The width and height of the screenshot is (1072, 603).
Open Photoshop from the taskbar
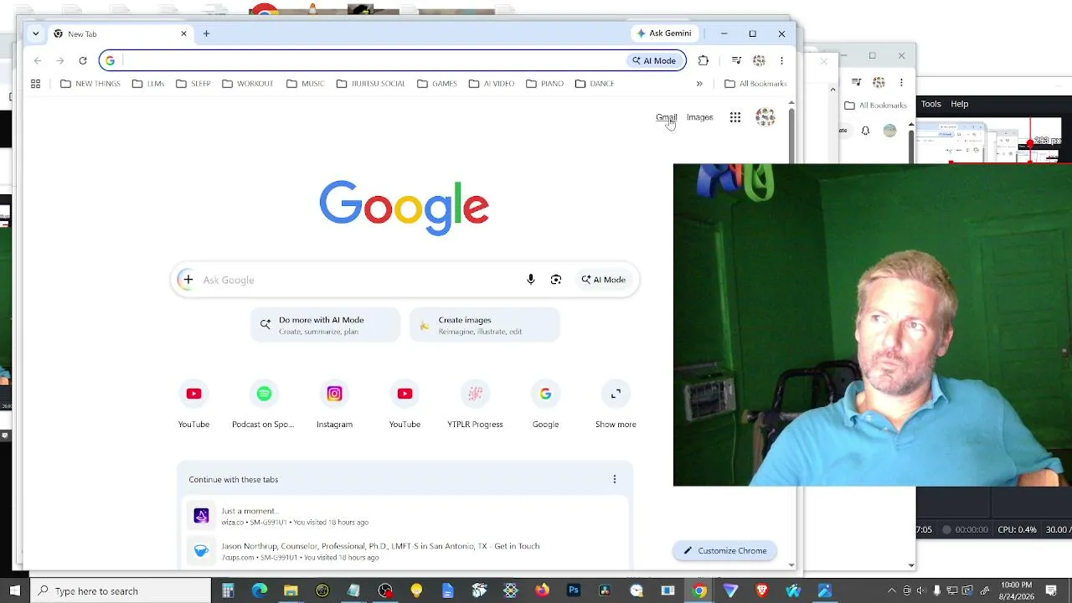(574, 590)
